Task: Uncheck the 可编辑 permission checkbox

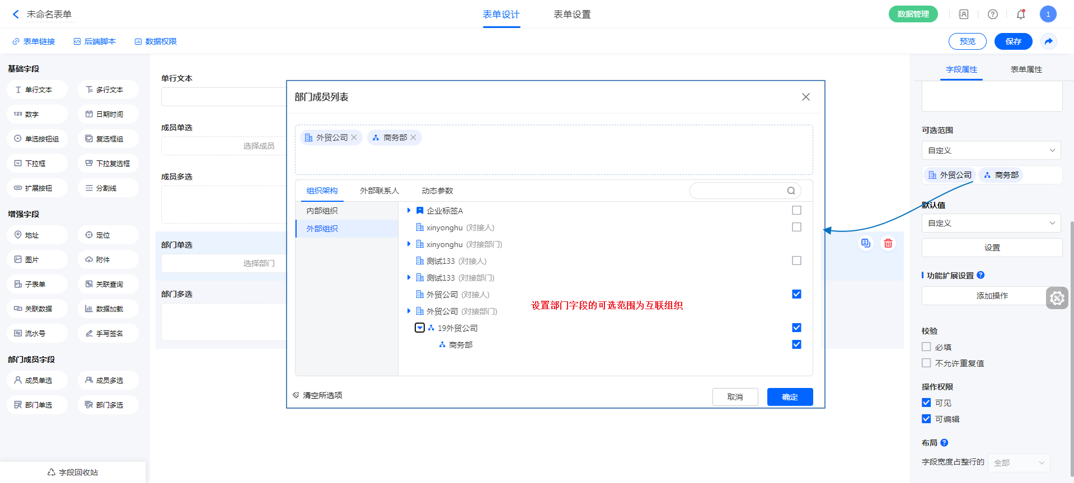Action: click(926, 419)
